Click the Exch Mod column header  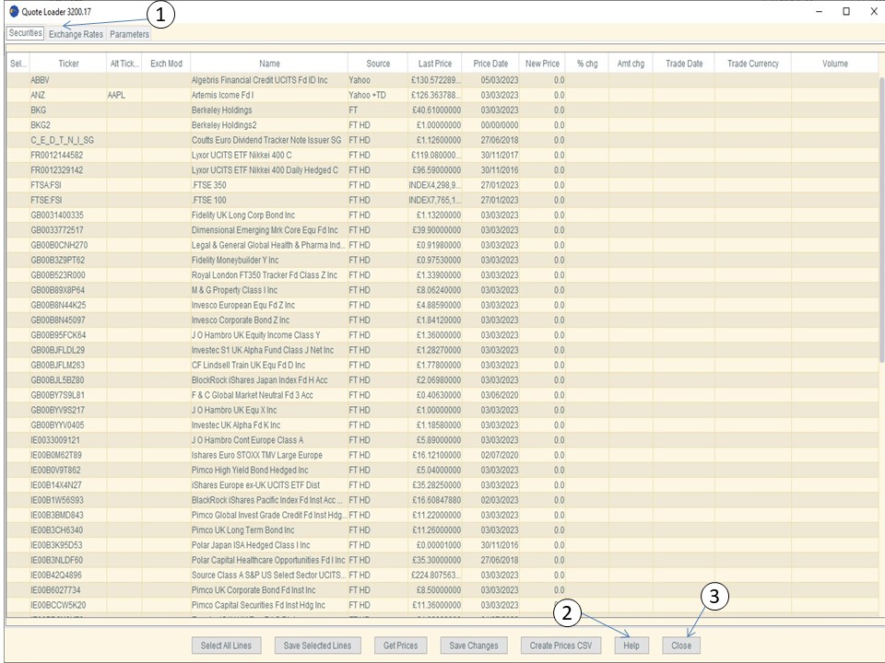point(166,64)
